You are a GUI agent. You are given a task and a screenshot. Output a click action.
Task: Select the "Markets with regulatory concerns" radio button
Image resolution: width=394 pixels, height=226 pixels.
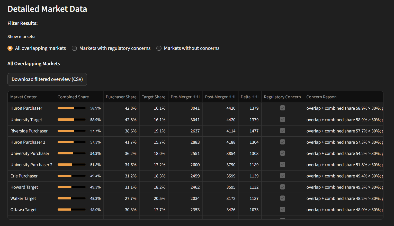tap(74, 48)
